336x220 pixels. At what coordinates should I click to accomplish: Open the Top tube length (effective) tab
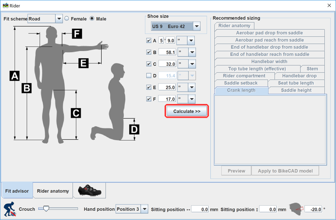point(257,68)
